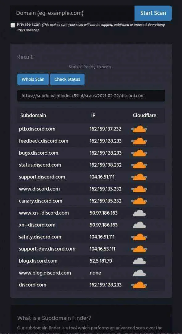Enable the Private scan checkbox
182x334 pixels.
click(x=13, y=25)
